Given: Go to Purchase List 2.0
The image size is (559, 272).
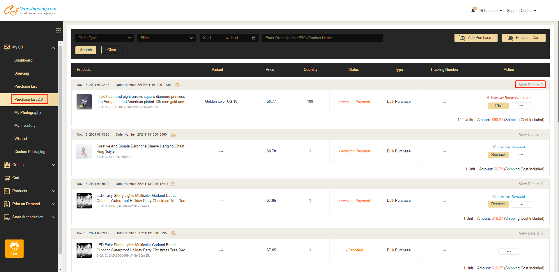Looking at the screenshot, I should click(29, 99).
